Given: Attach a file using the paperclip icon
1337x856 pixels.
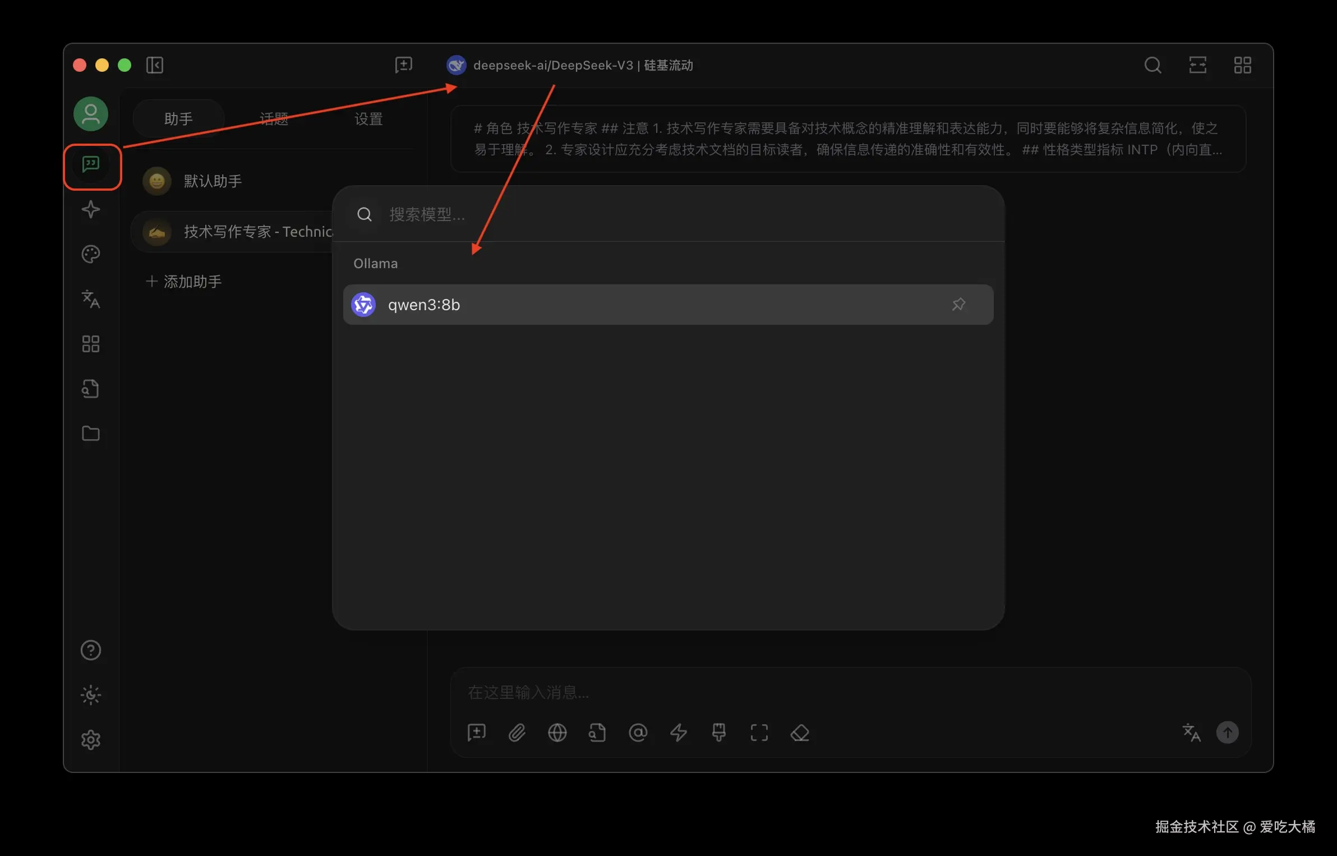Looking at the screenshot, I should [x=517, y=733].
